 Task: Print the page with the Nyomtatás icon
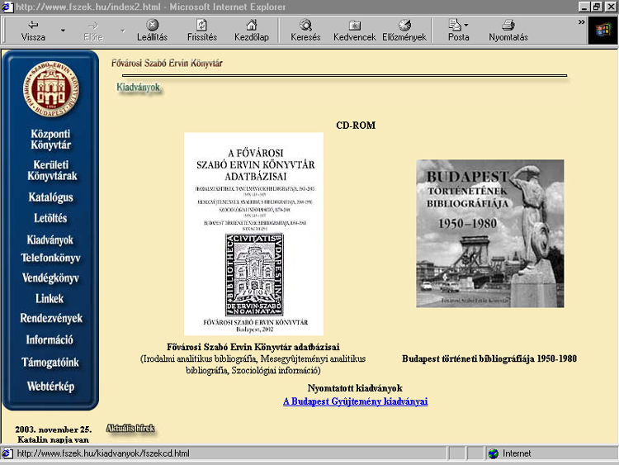(508, 26)
